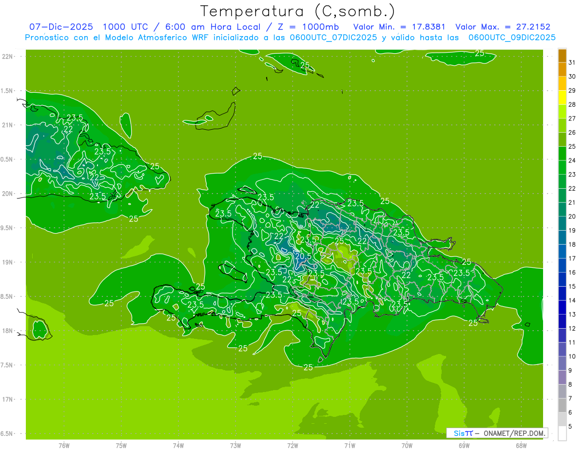585x452 pixels.
Task: Click the dark orange swatch above 31
Action: pos(562,56)
